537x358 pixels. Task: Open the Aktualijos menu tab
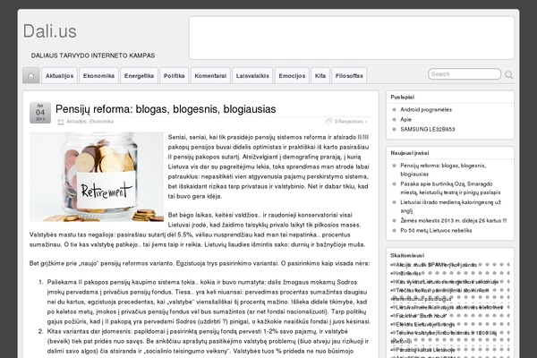(60, 76)
